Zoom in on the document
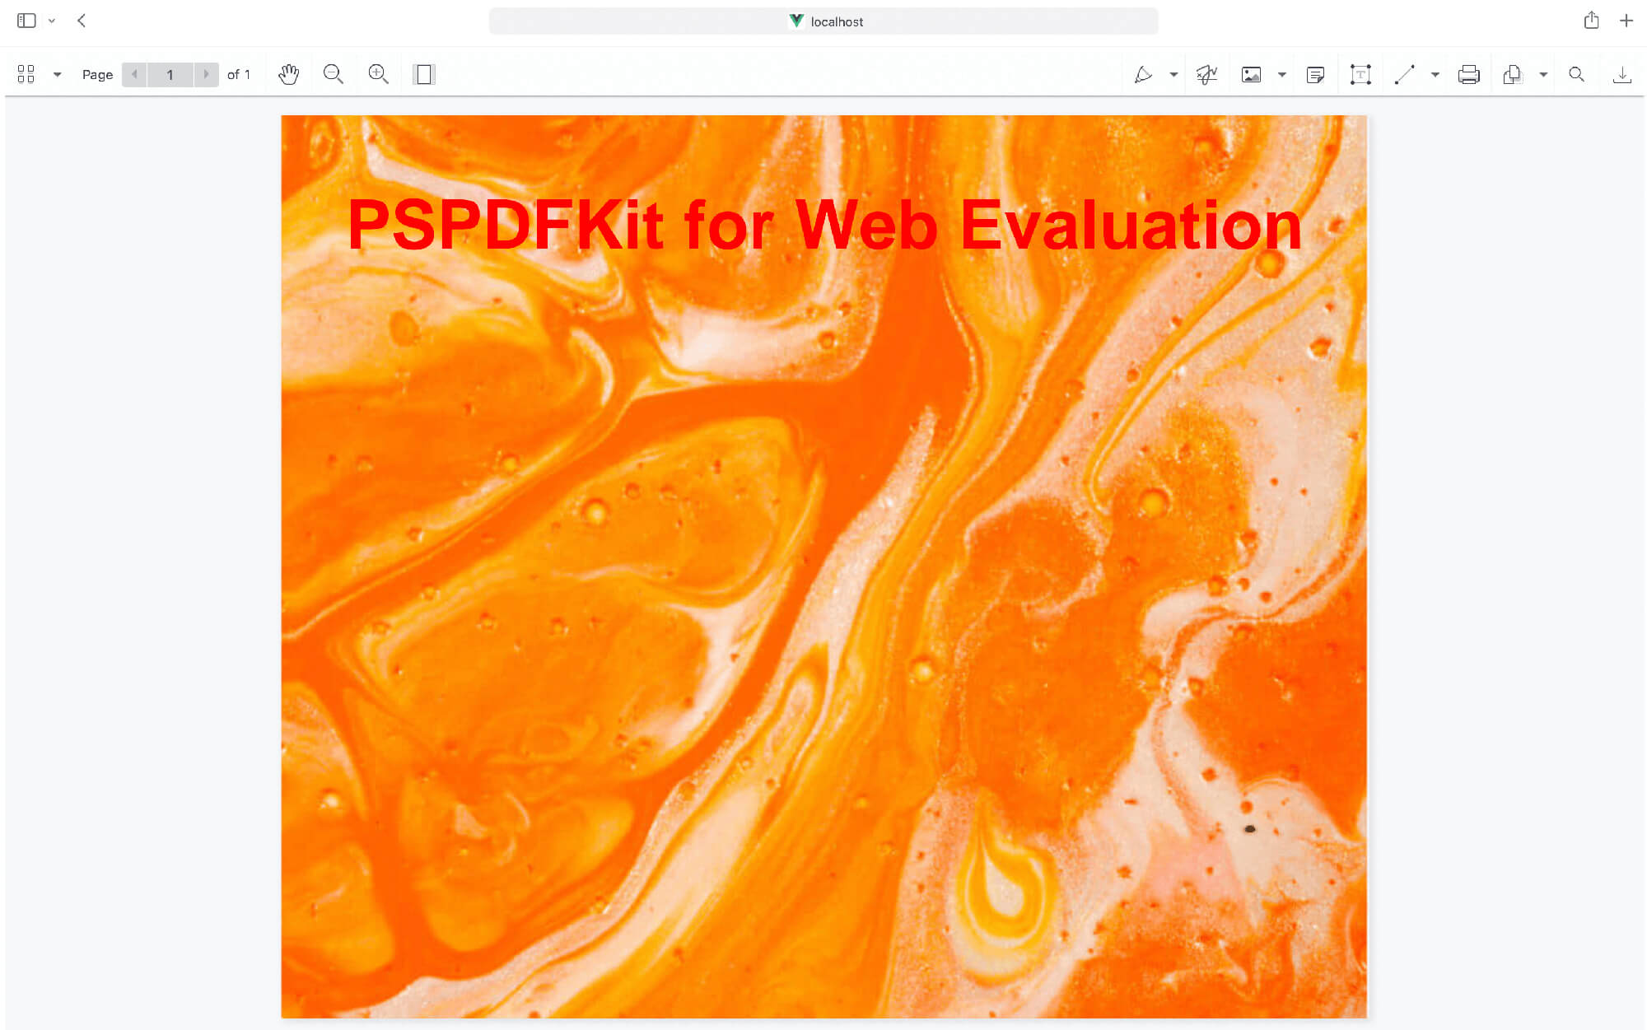Image resolution: width=1647 pixels, height=1030 pixels. click(378, 74)
